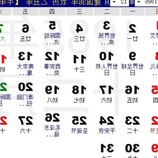Click the lunar date 廿一 under 2
Screen dimensions: 158x158
point(132,39)
